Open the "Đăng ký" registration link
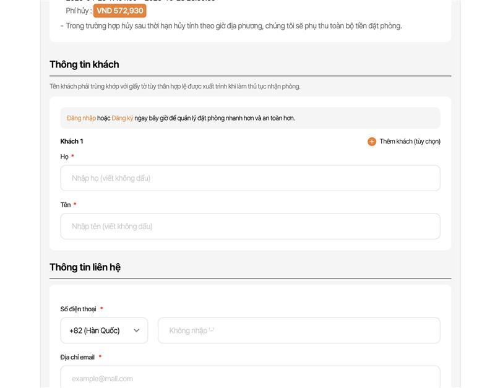The width and height of the screenshot is (495, 388). point(123,118)
